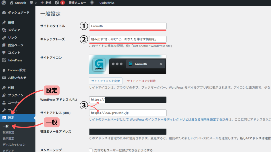The width and height of the screenshot is (271, 152).
Task: Expand the 管理メニュー admin bar item
Action: pos(77,3)
